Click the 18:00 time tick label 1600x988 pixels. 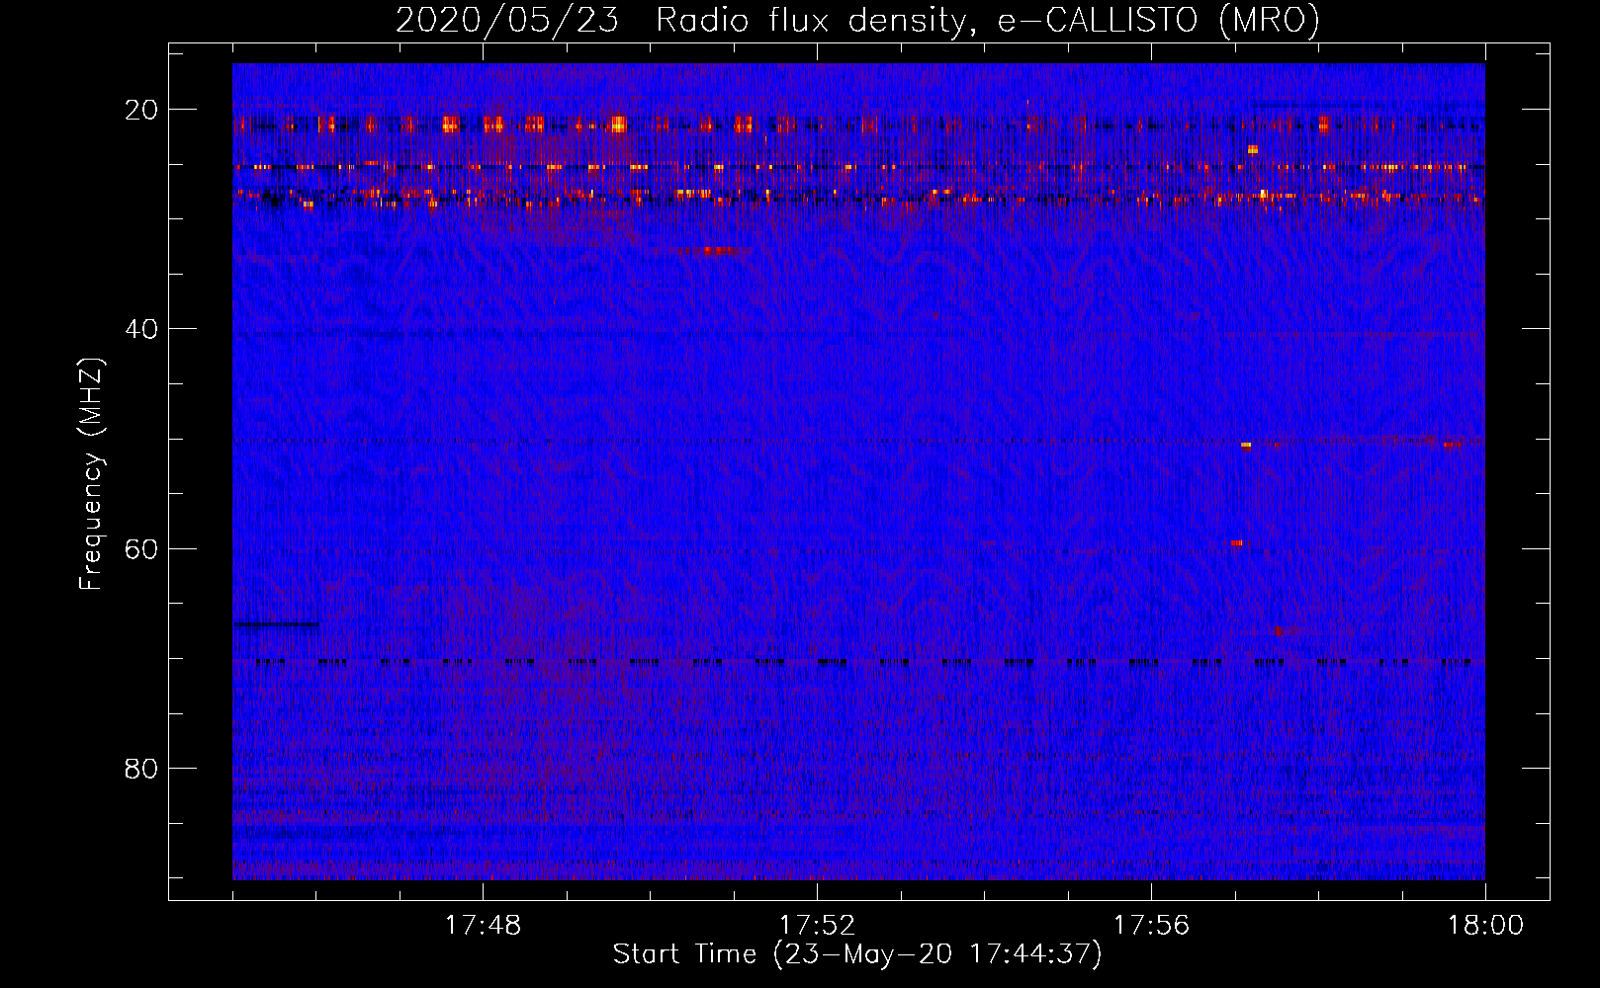1485,926
